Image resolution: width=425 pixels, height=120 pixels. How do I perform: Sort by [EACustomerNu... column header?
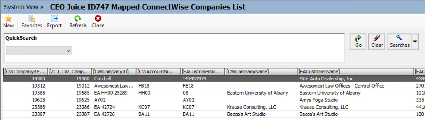(203, 72)
